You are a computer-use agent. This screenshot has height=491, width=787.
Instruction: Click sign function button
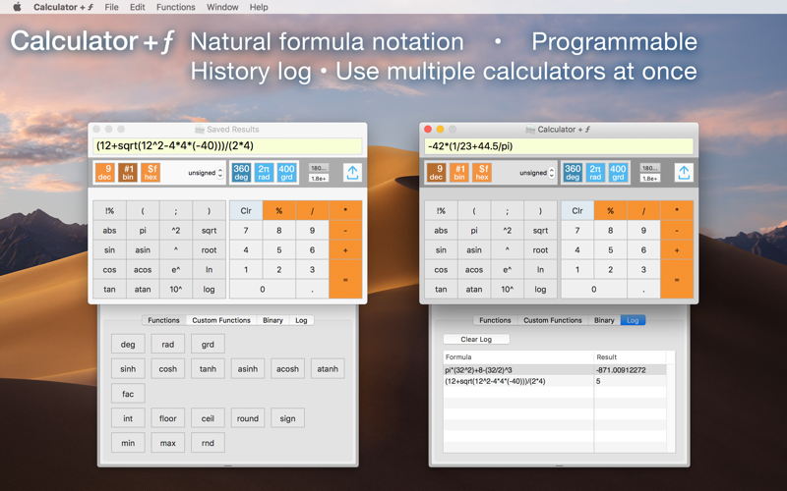pyautogui.click(x=287, y=418)
